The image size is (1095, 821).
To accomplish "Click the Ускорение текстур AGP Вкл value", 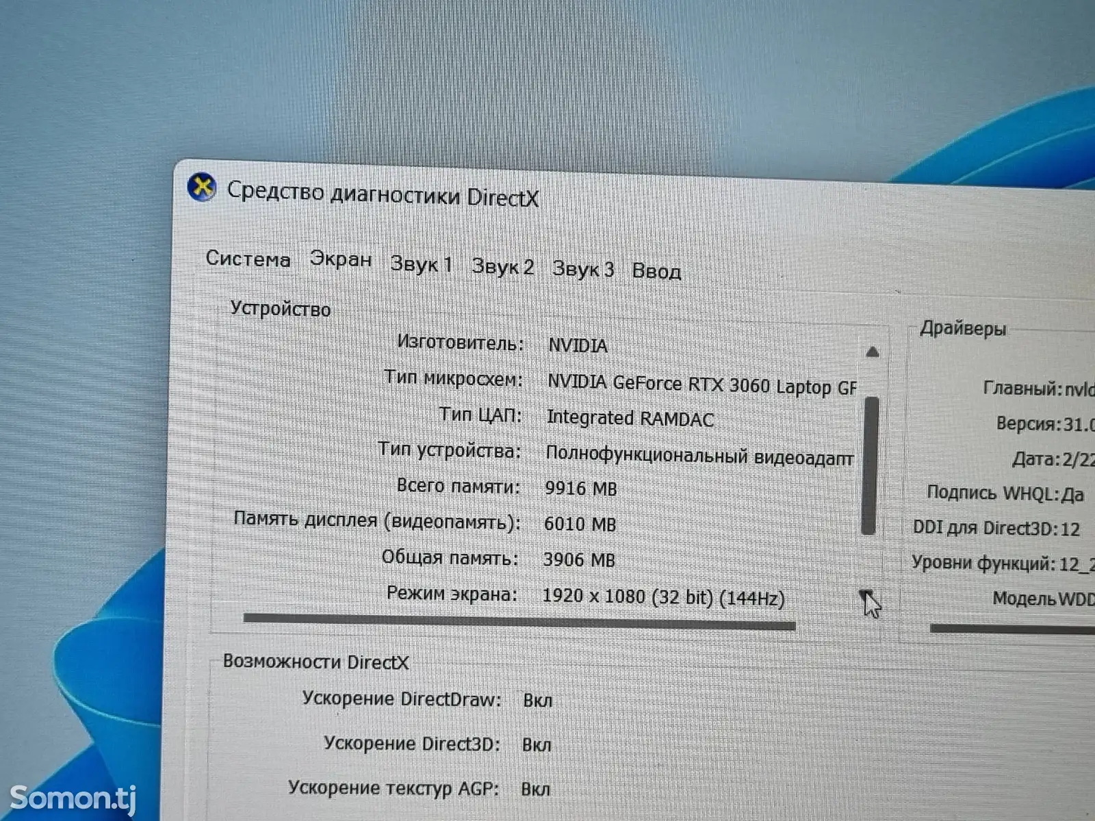I will point(534,790).
